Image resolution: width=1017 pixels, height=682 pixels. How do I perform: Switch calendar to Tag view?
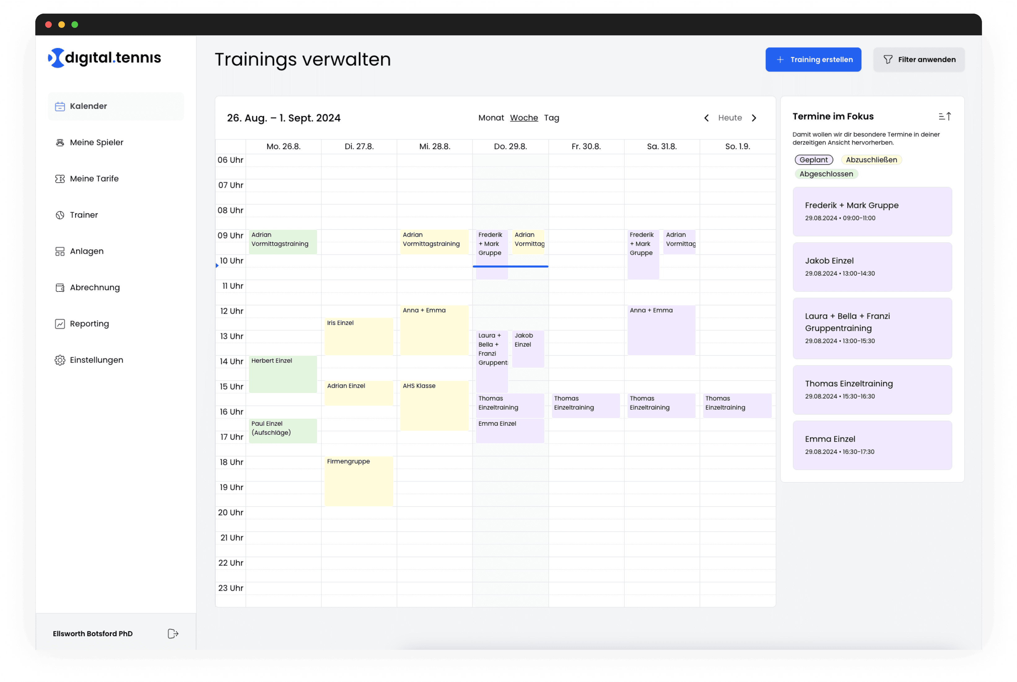point(551,118)
